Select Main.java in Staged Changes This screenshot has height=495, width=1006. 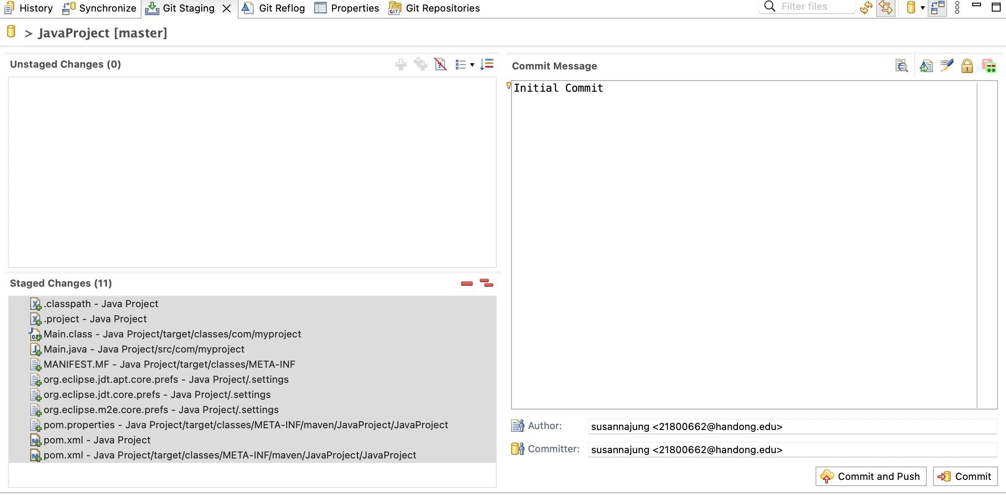[143, 349]
